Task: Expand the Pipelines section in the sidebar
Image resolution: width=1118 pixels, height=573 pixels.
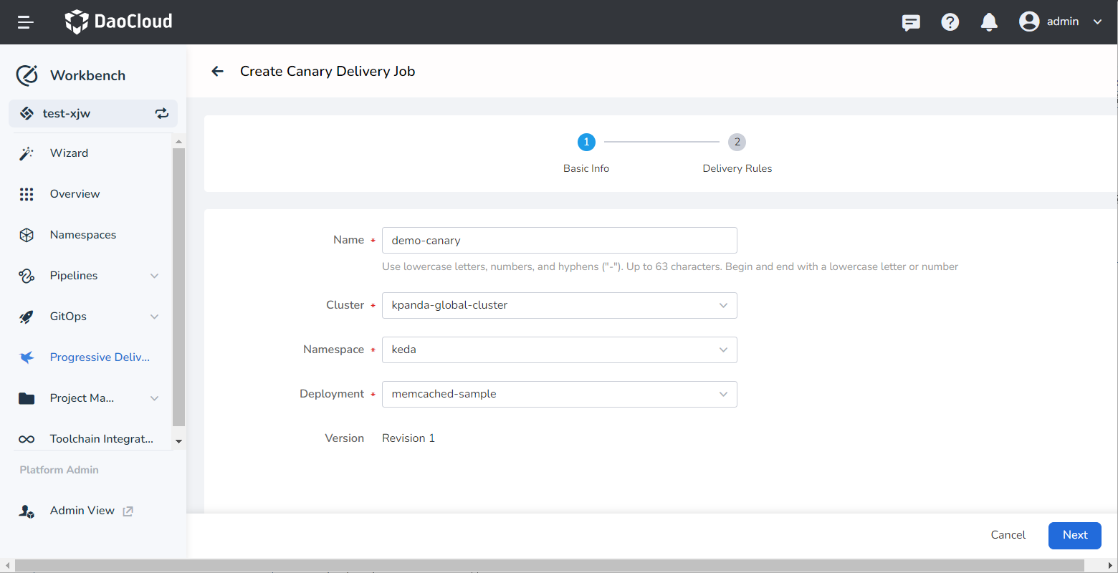Action: pos(75,275)
